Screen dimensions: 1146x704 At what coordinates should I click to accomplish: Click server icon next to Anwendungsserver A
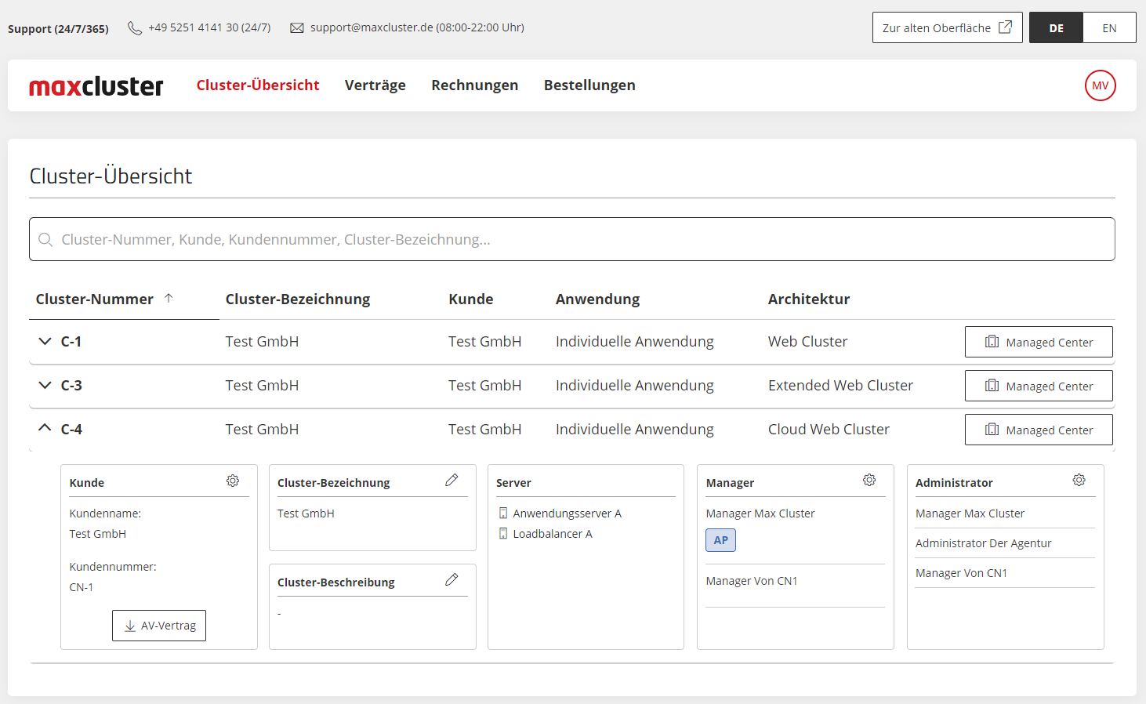pos(503,513)
